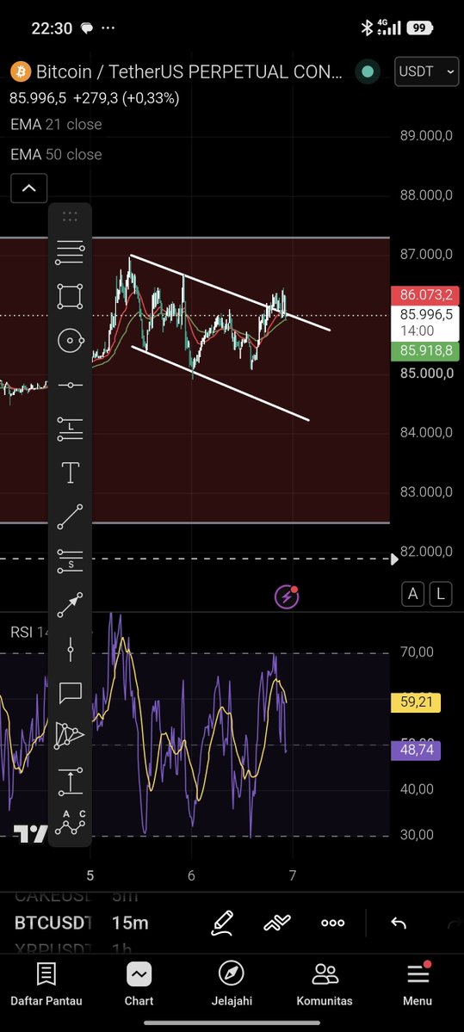Tap the yellow 59,21 RSI value label

coord(416,702)
